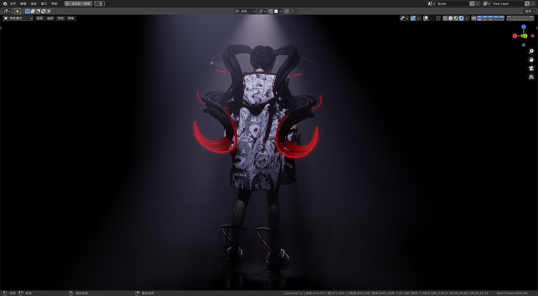Toggle perspective orthographic grid icon
The height and width of the screenshot is (296, 538).
531,77
